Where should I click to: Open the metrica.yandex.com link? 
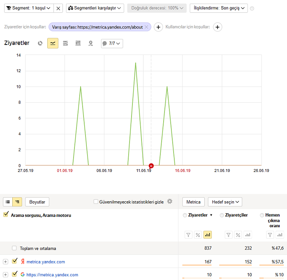click(x=46, y=262)
